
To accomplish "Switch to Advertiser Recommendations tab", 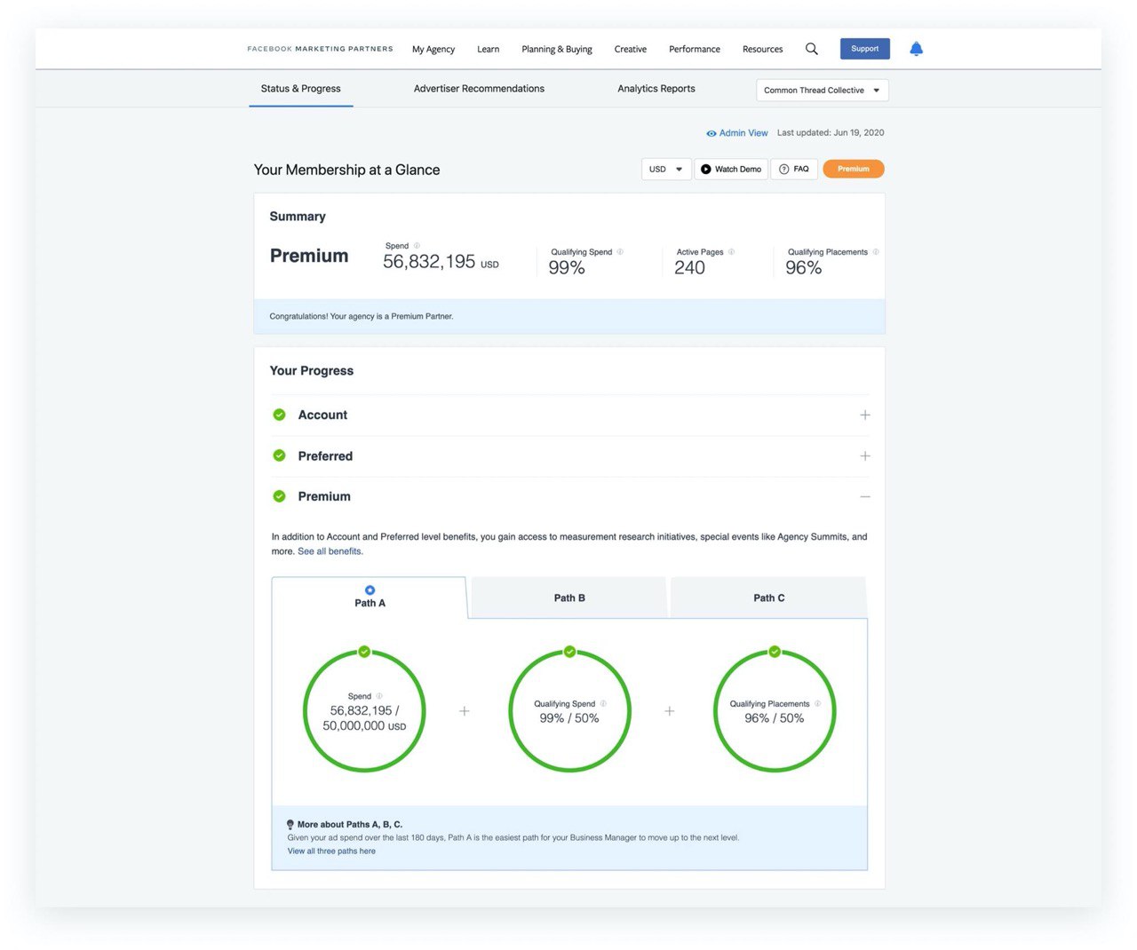I will pos(479,89).
